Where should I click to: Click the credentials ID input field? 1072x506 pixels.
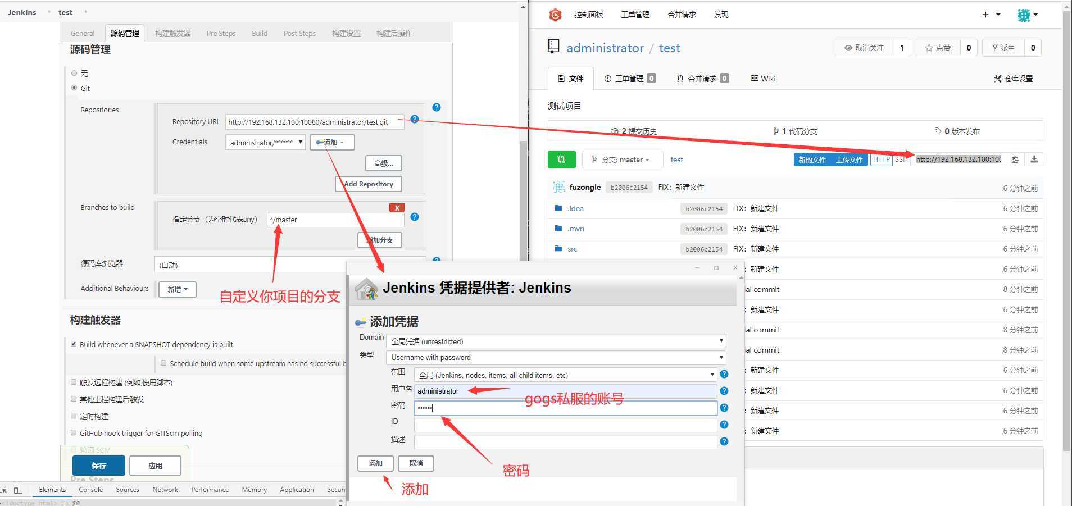click(x=565, y=425)
